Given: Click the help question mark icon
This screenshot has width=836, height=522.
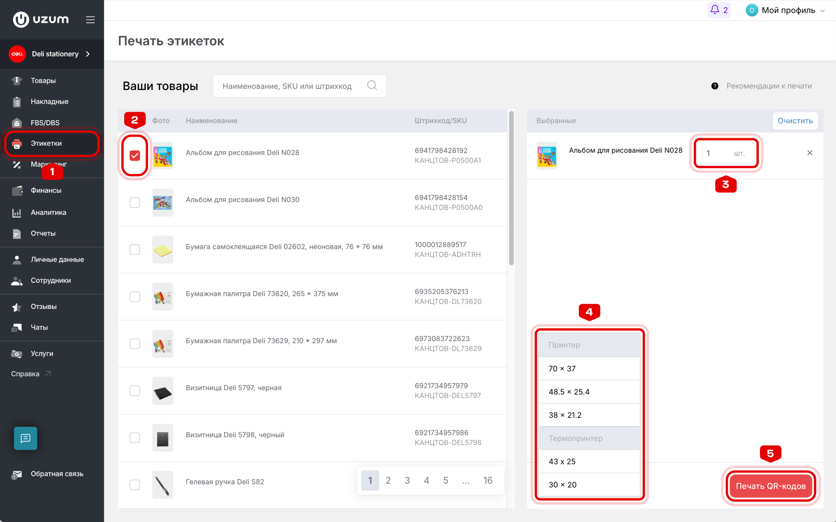Looking at the screenshot, I should tap(715, 86).
